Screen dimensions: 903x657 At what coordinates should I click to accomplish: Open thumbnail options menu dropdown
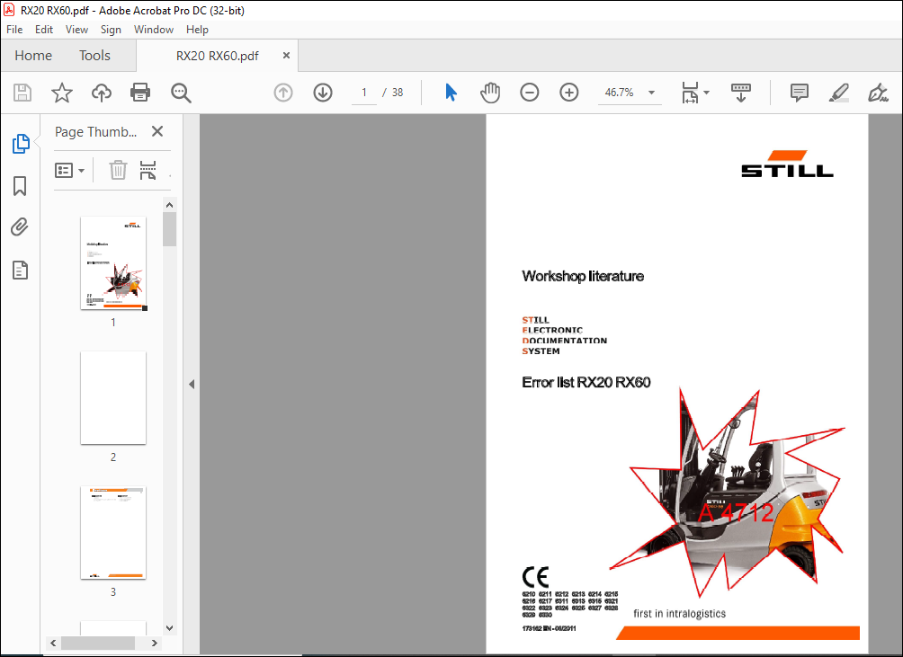coord(69,170)
